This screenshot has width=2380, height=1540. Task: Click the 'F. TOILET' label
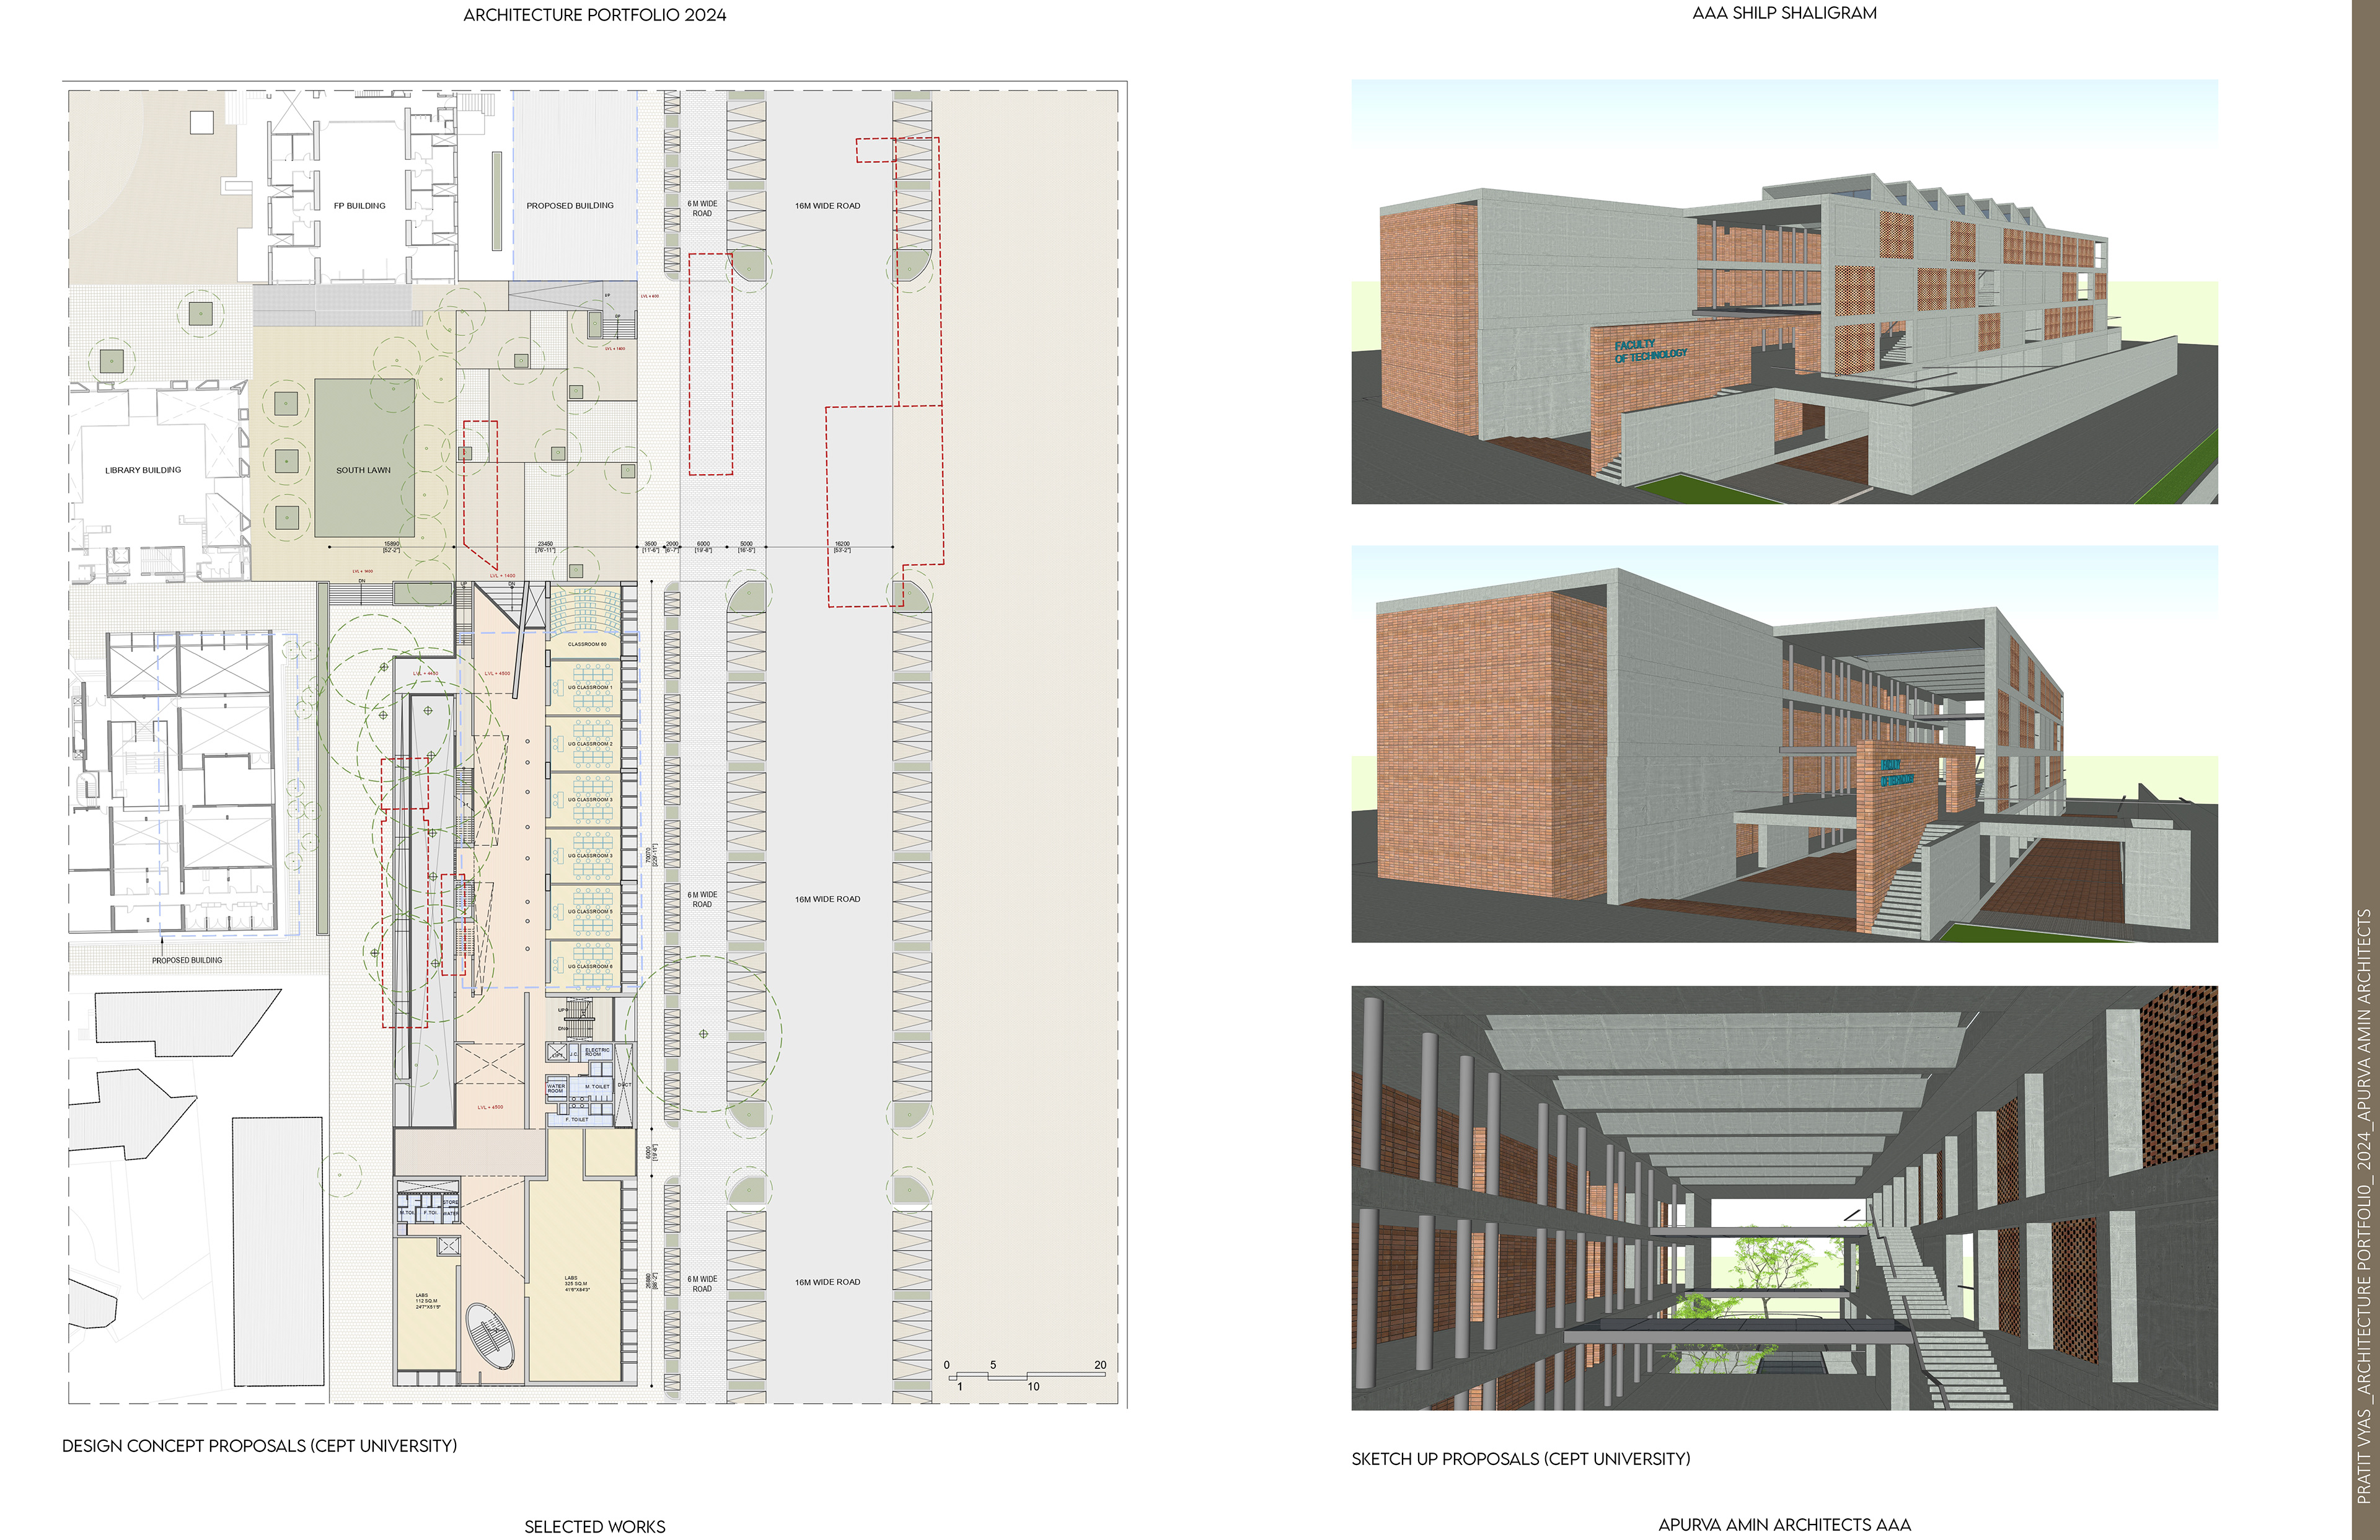[577, 1120]
